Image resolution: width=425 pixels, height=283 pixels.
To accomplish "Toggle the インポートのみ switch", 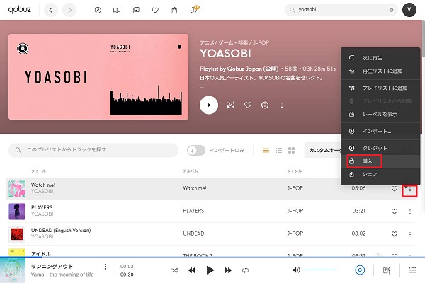I will tap(196, 150).
